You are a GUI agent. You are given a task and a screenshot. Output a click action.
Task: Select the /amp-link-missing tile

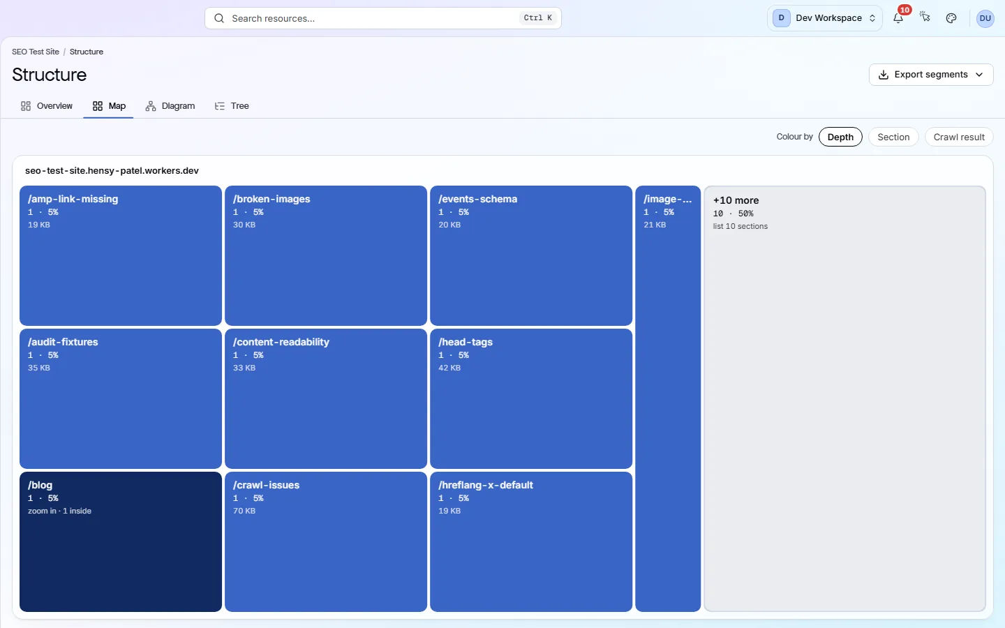(x=121, y=255)
